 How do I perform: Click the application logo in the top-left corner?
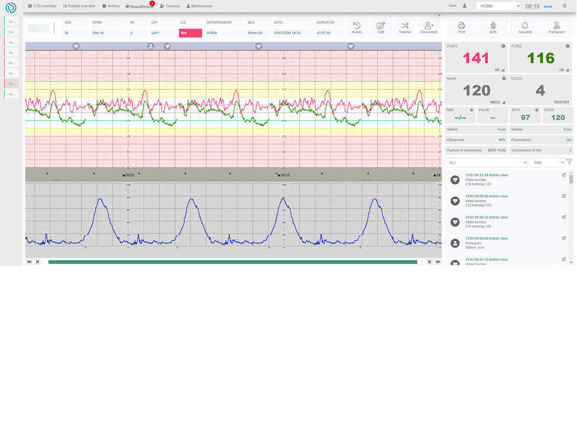(11, 7)
